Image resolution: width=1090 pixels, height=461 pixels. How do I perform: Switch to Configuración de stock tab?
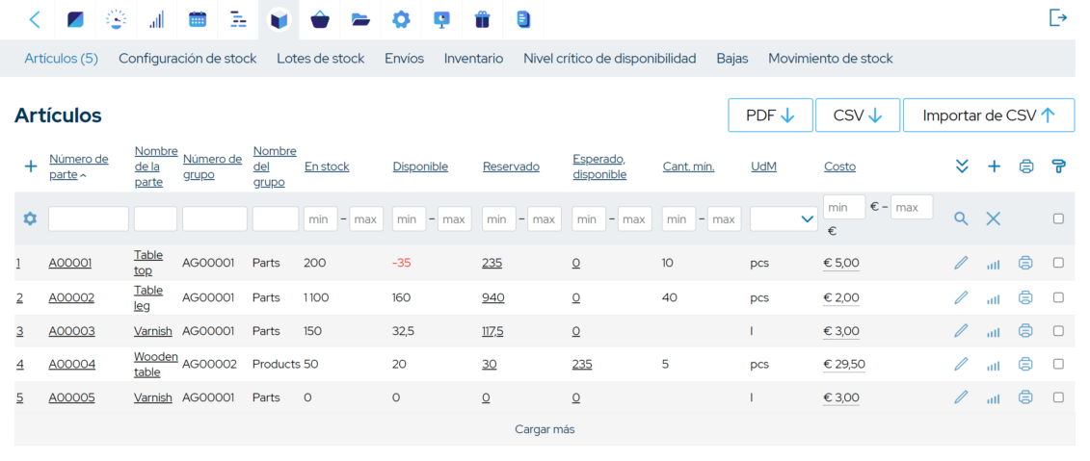(188, 59)
